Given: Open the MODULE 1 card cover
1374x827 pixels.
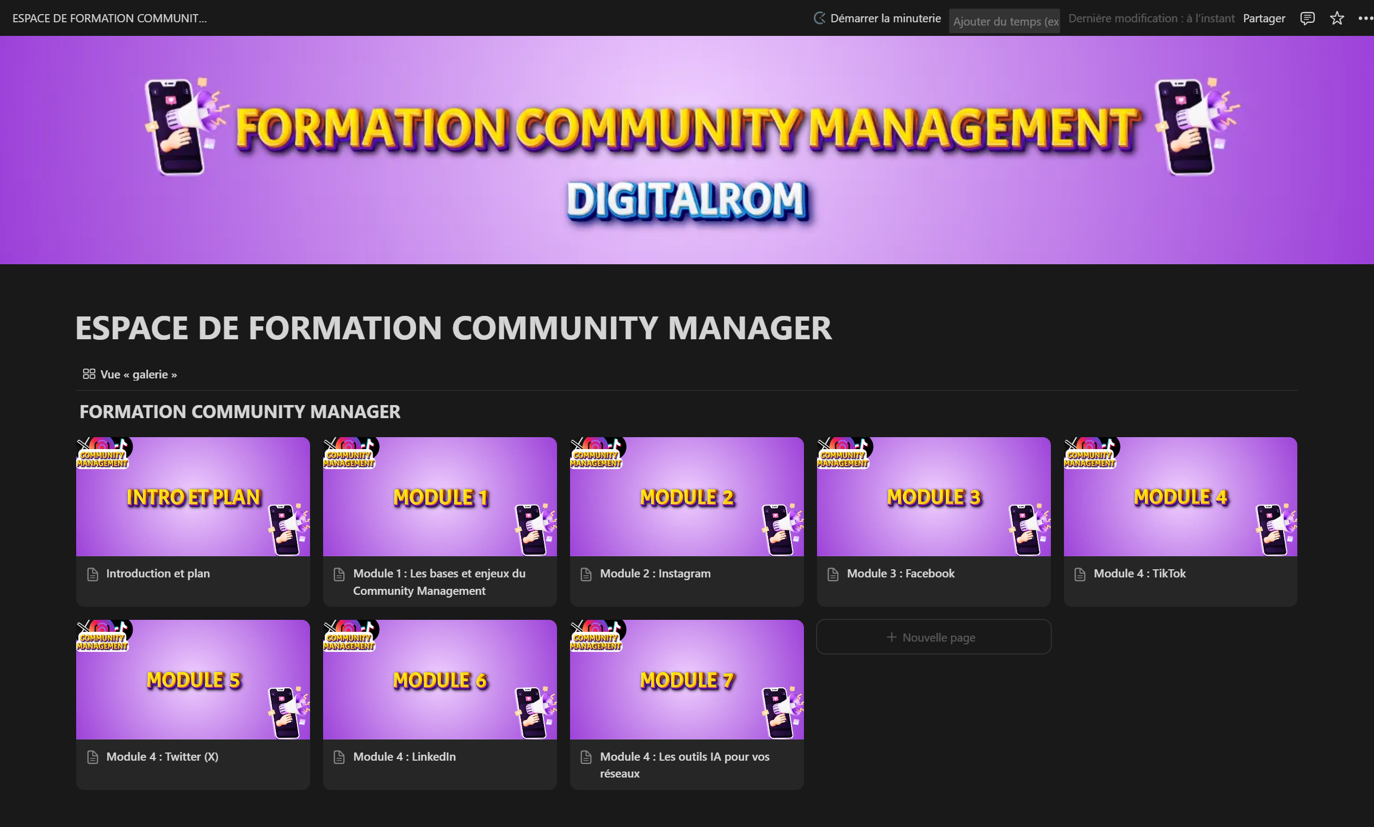Looking at the screenshot, I should pos(440,496).
